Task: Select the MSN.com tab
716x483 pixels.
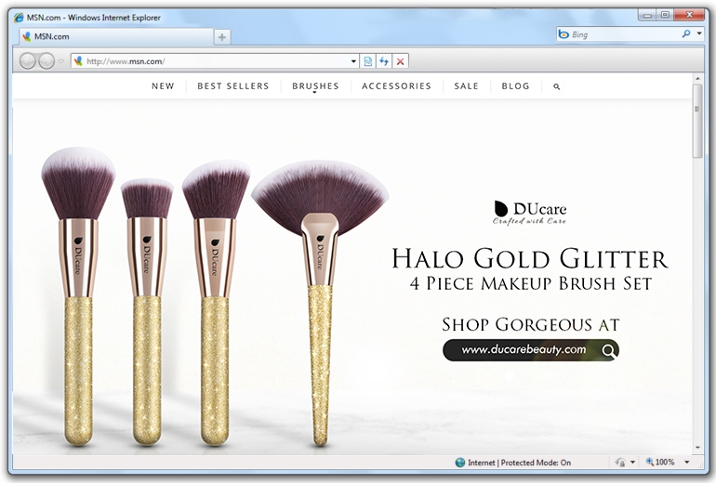Action: click(116, 36)
